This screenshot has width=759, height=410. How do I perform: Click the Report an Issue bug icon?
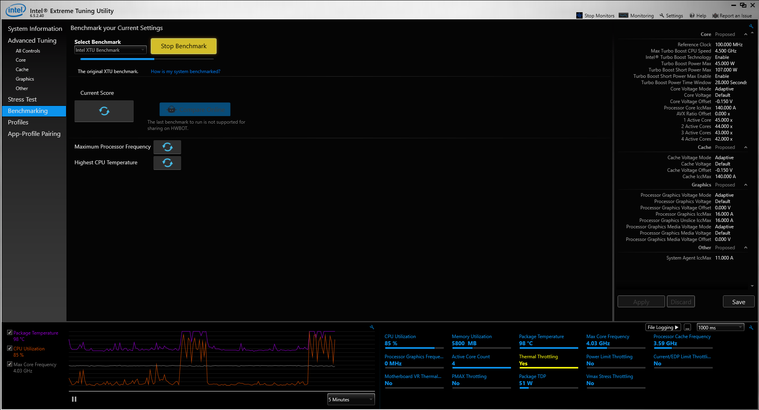coord(715,15)
